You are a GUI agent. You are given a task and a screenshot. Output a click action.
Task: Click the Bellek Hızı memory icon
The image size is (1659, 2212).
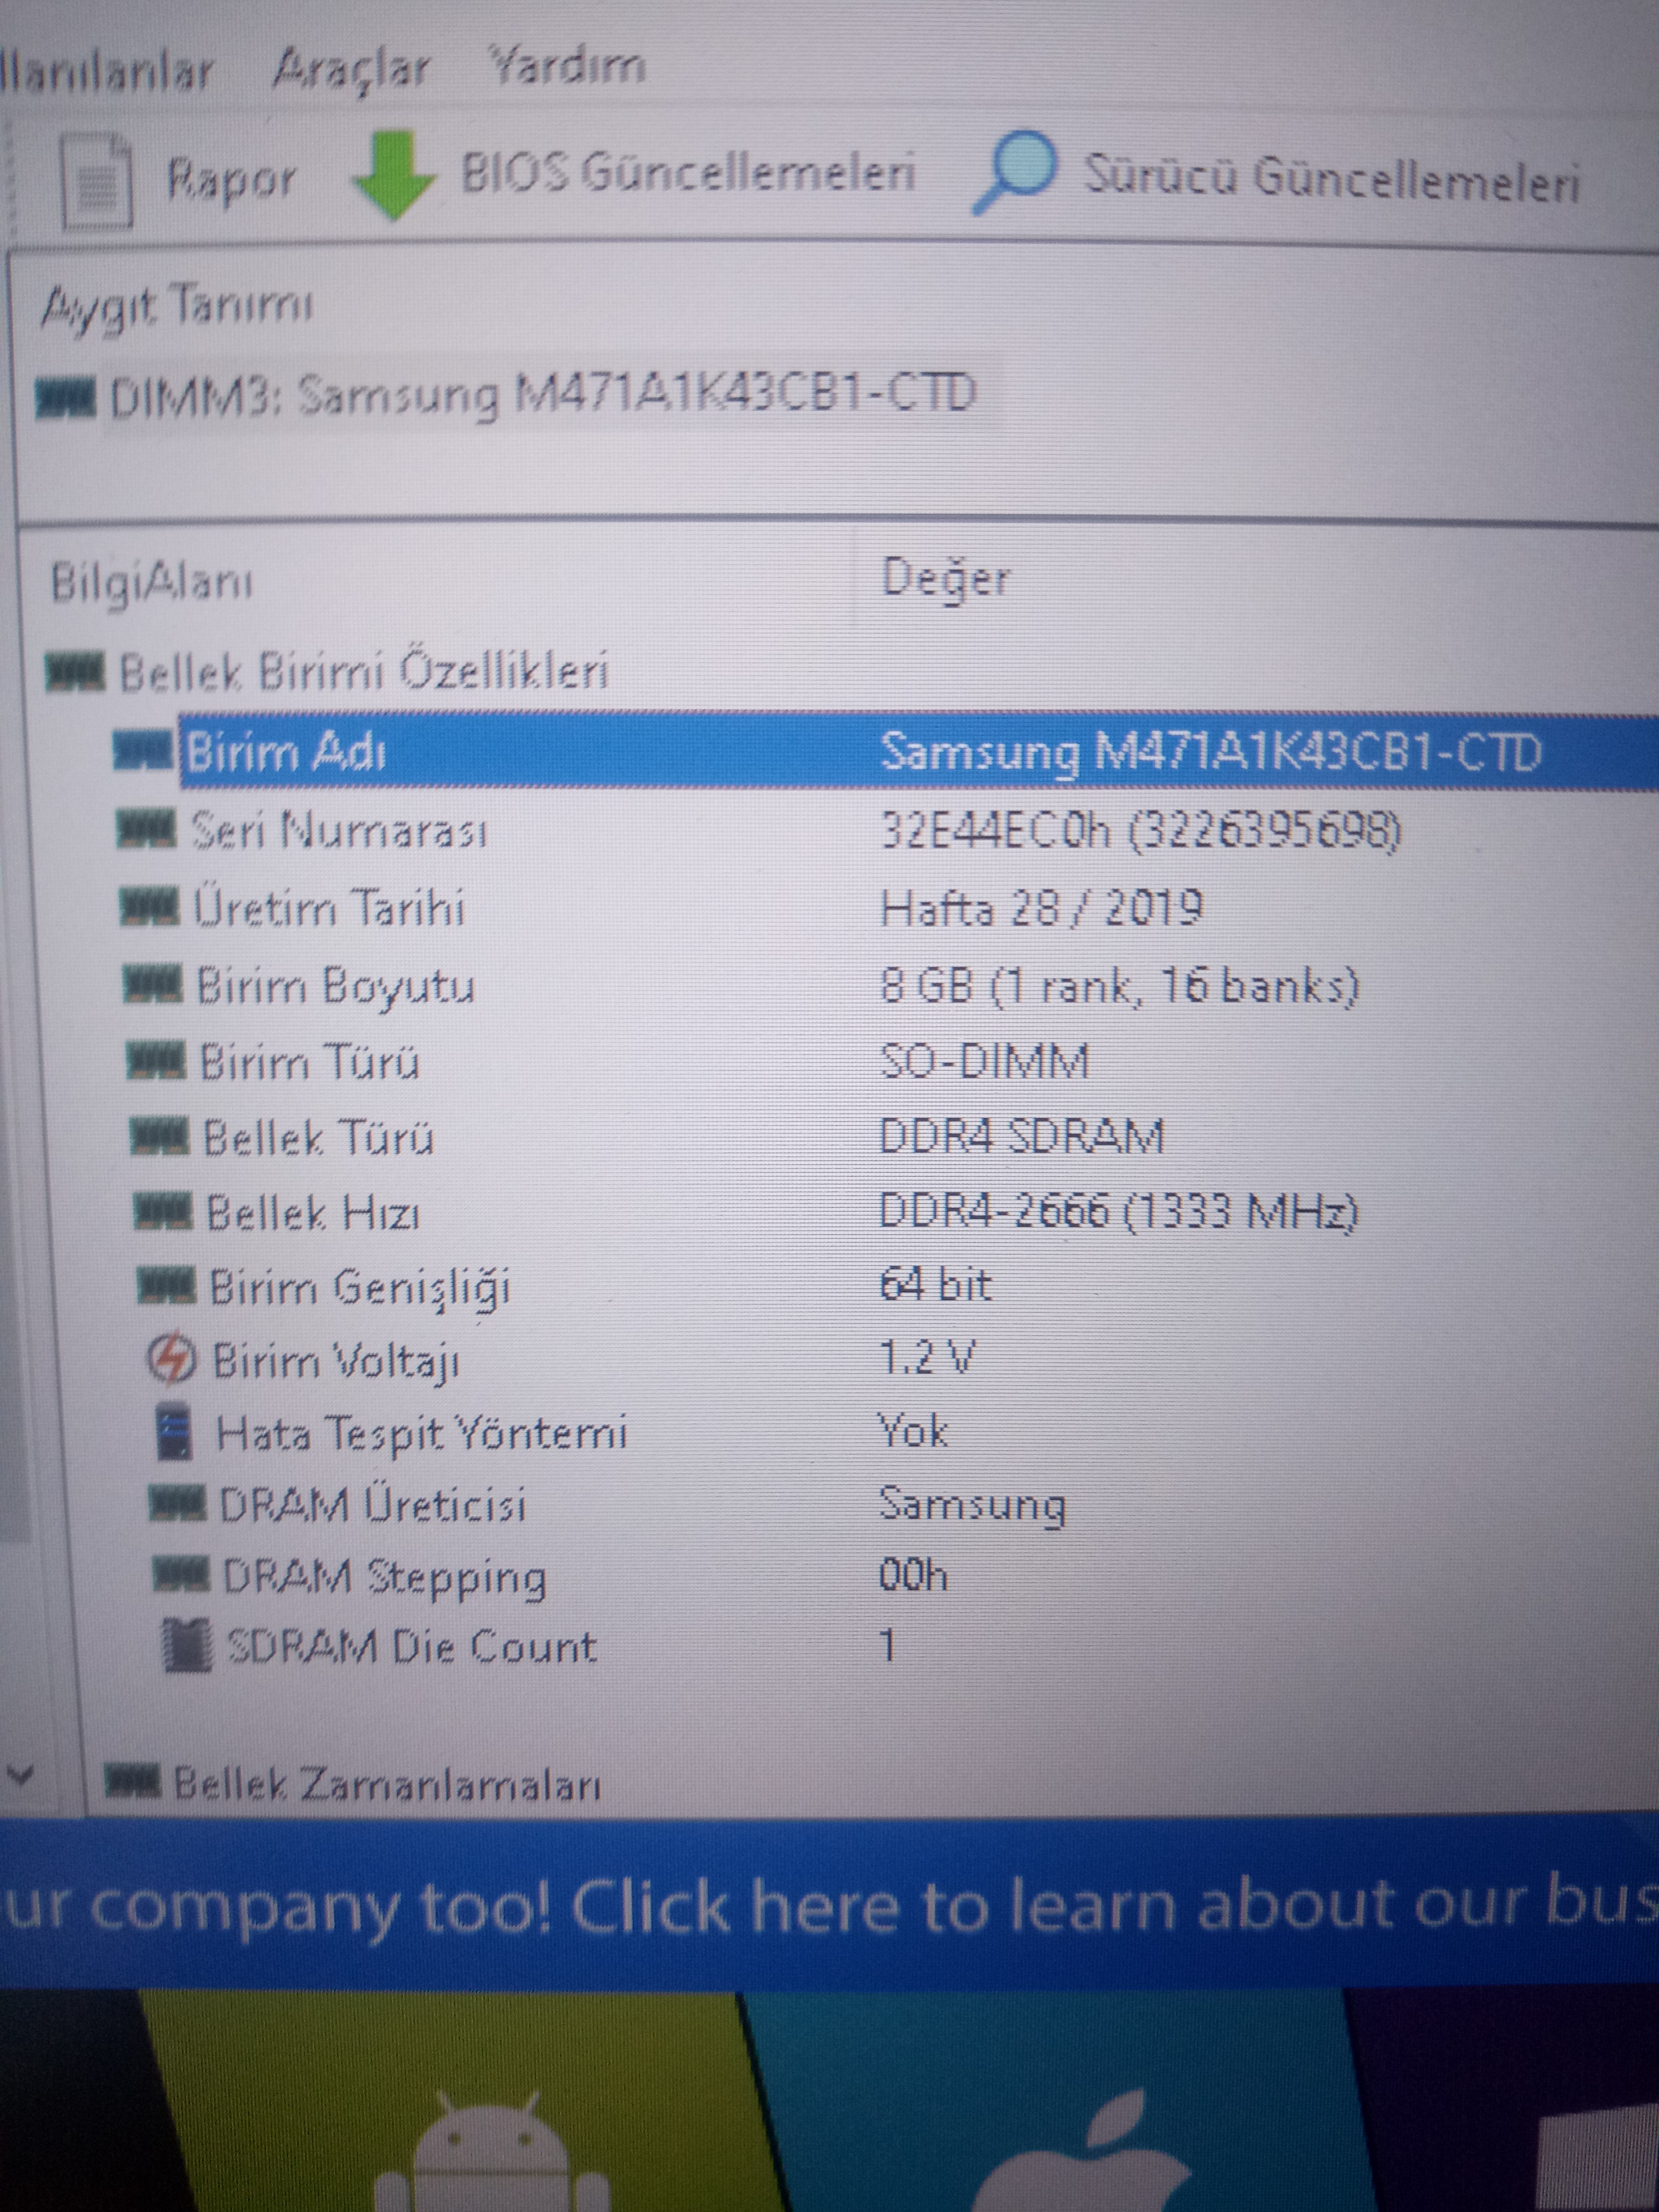[162, 1212]
